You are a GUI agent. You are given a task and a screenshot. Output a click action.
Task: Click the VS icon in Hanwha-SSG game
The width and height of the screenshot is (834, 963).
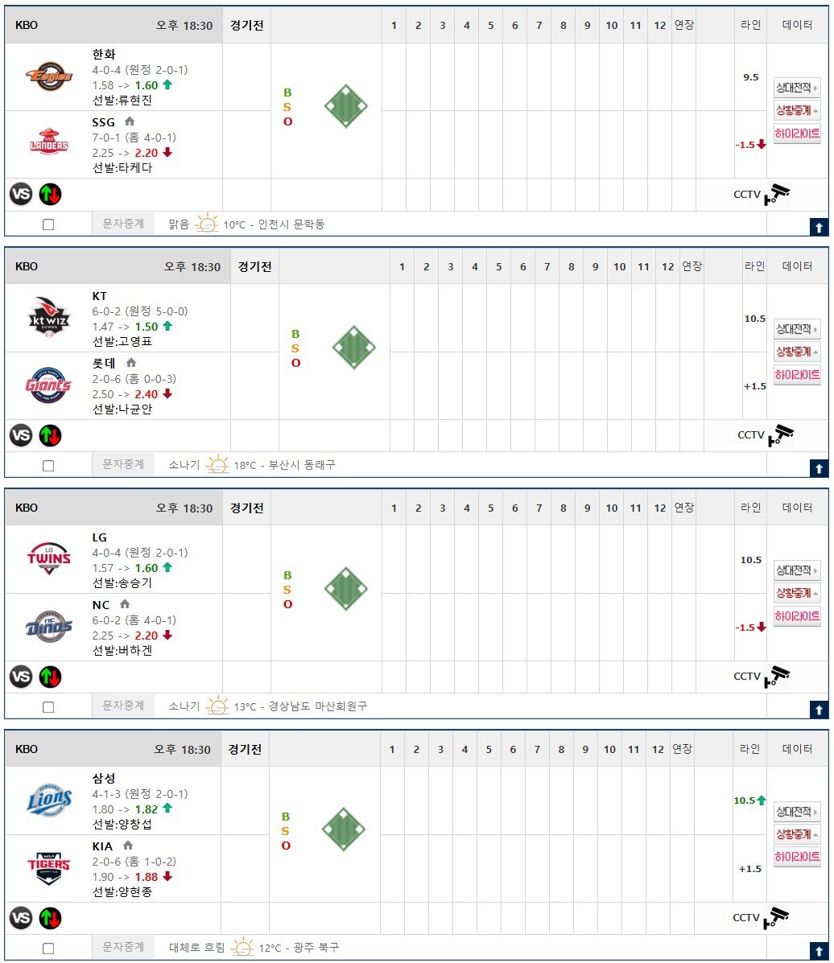pyautogui.click(x=22, y=194)
